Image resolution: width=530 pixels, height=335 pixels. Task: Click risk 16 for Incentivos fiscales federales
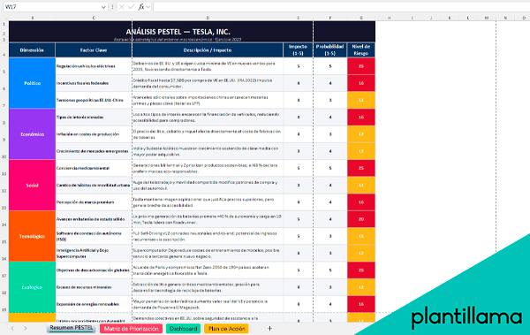[361, 83]
